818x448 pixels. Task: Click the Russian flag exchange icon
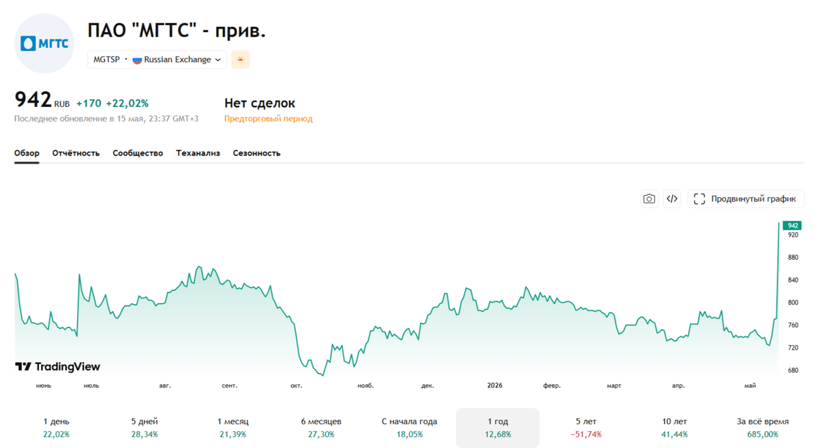137,59
